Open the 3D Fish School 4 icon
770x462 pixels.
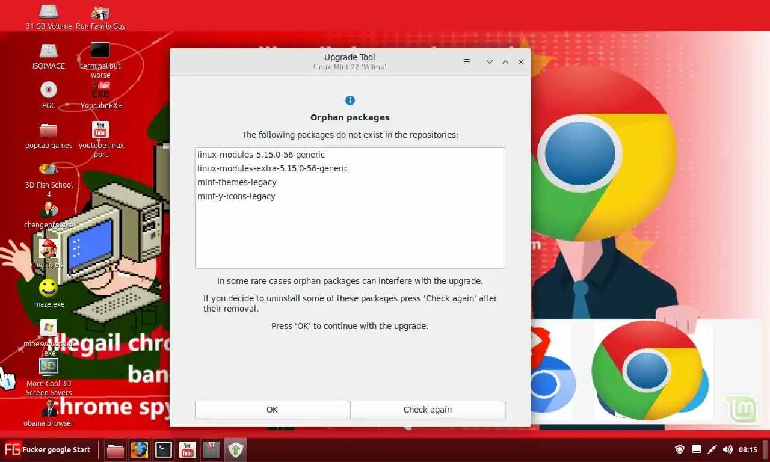point(49,179)
